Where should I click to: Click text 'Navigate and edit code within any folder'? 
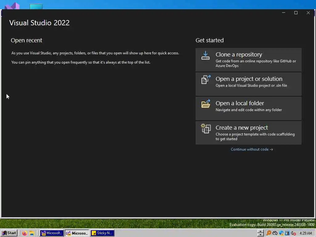[x=249, y=110]
